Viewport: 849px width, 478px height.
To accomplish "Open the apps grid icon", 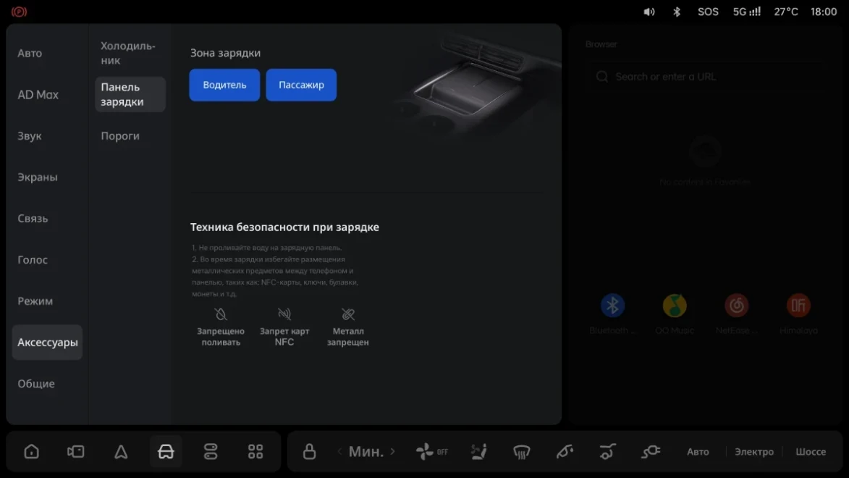I will pos(255,451).
